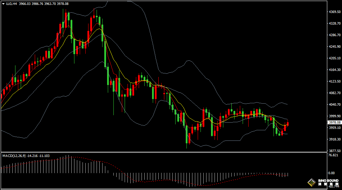Click the last red candle on chart
Screen dimensions: 342x190
tap(288, 123)
